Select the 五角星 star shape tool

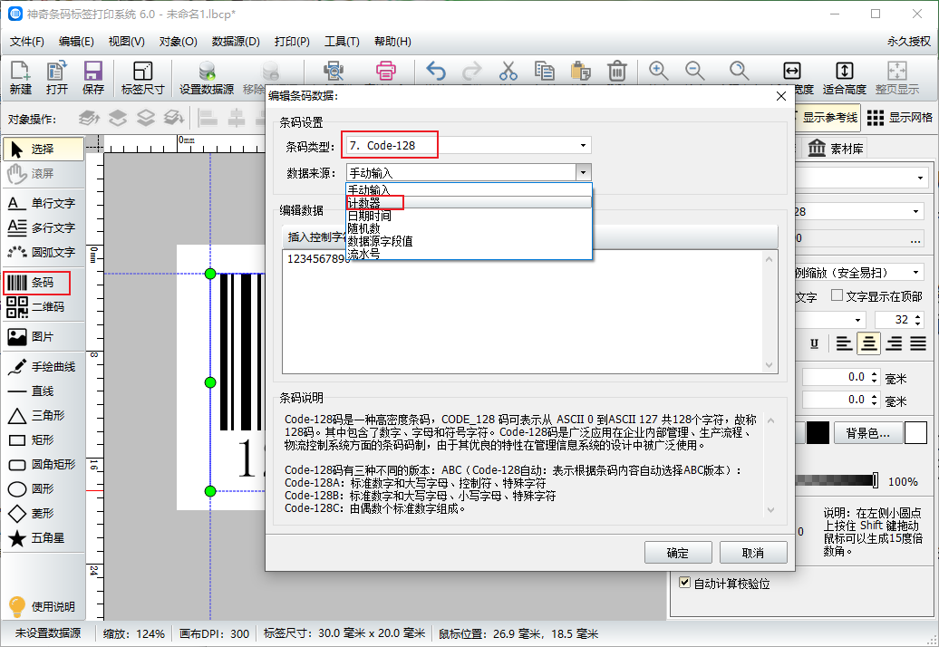coord(44,538)
